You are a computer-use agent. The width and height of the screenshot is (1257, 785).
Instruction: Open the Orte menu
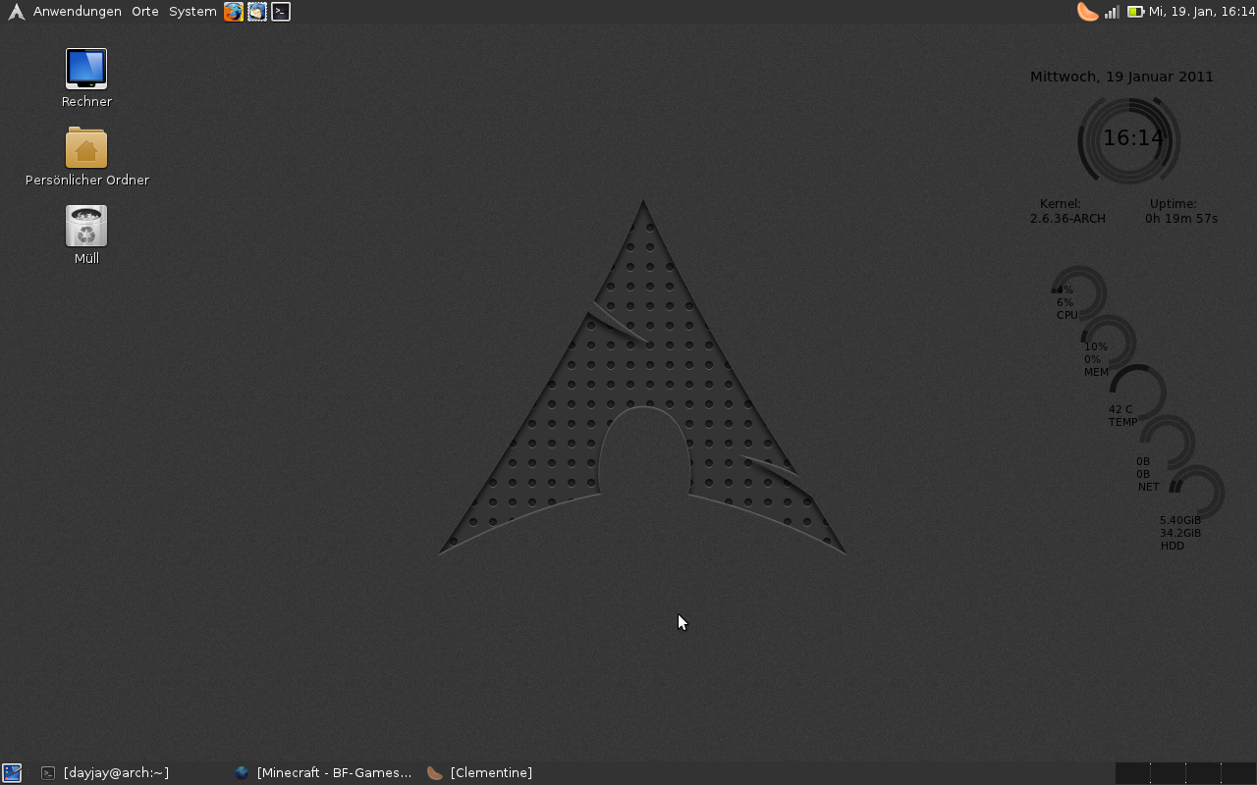click(x=145, y=12)
